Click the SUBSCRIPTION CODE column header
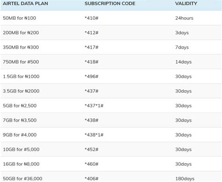This screenshot has height=182, width=222. (x=110, y=3)
